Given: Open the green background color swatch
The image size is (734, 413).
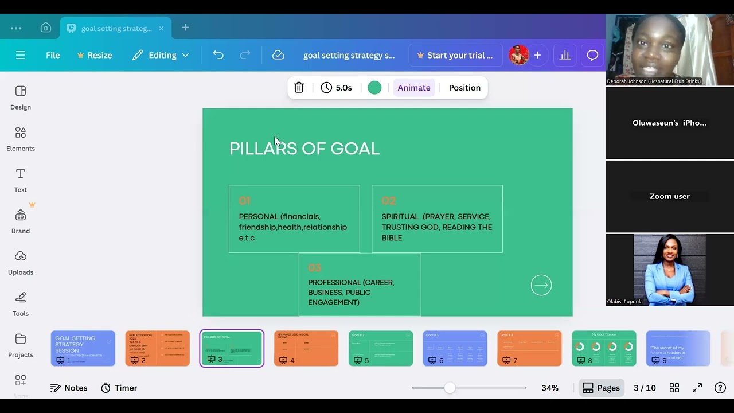Looking at the screenshot, I should pos(374,88).
